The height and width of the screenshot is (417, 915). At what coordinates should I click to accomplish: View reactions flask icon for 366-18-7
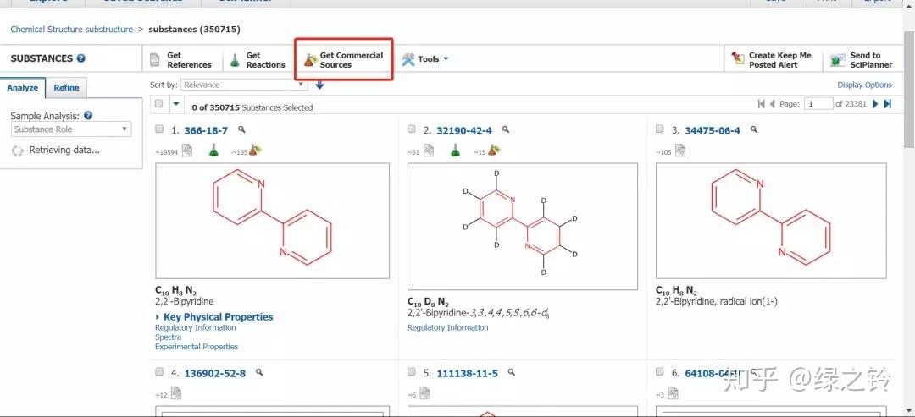tap(213, 151)
